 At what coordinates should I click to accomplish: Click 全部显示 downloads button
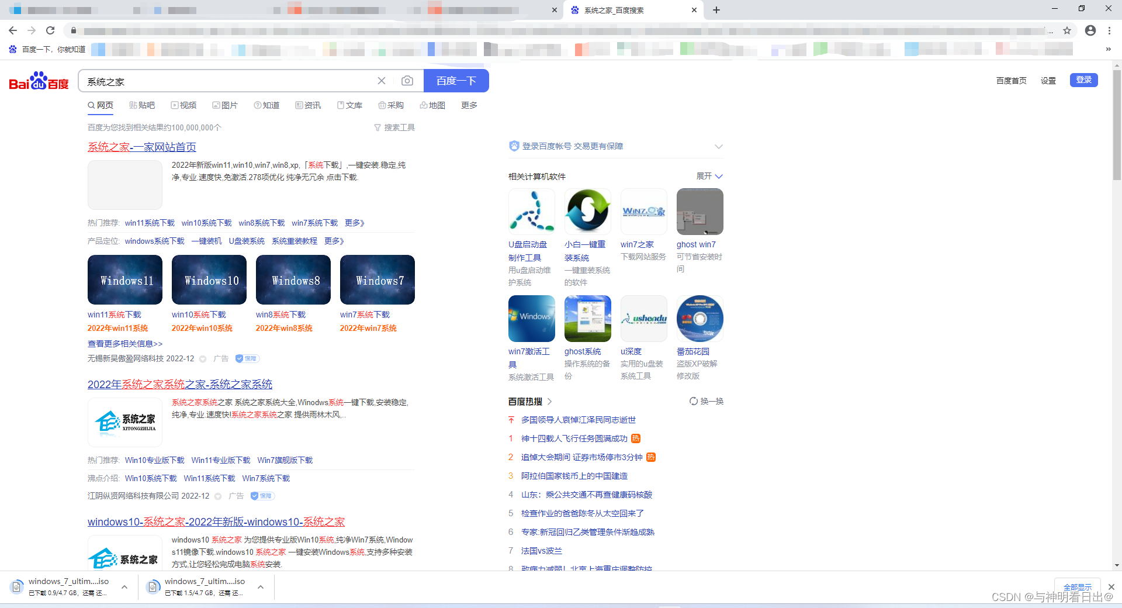pyautogui.click(x=1078, y=587)
